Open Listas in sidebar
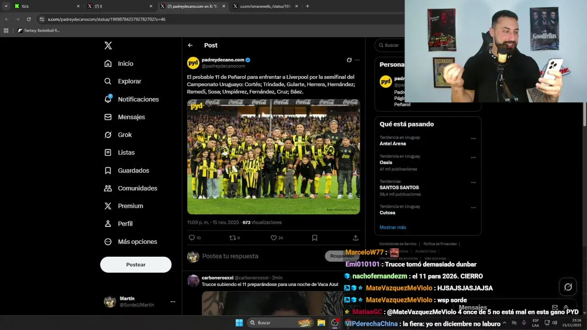This screenshot has width=587, height=330. click(x=119, y=153)
